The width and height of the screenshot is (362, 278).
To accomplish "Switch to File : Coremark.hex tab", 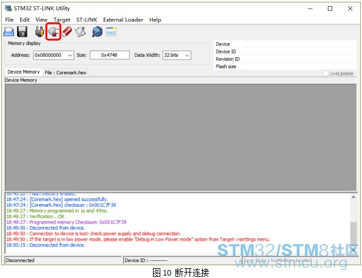I will click(x=65, y=73).
